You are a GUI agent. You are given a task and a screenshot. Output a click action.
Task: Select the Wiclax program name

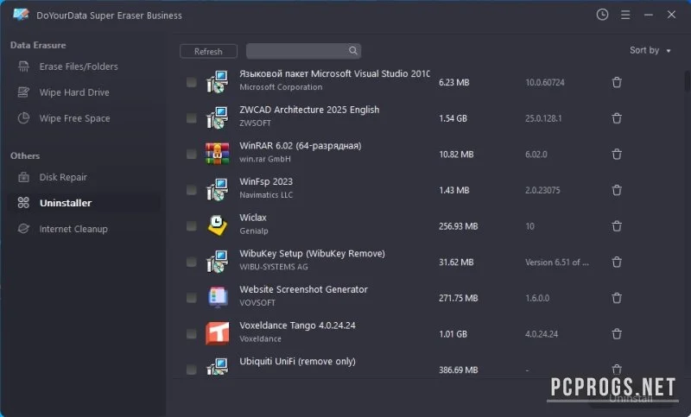[x=253, y=218]
